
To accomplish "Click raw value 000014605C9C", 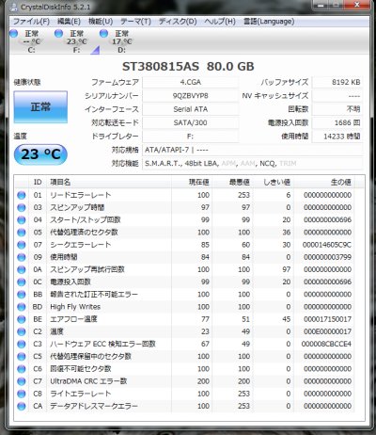I will pos(327,245).
